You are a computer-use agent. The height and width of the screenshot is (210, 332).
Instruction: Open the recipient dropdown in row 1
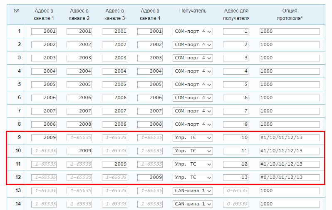(x=193, y=32)
